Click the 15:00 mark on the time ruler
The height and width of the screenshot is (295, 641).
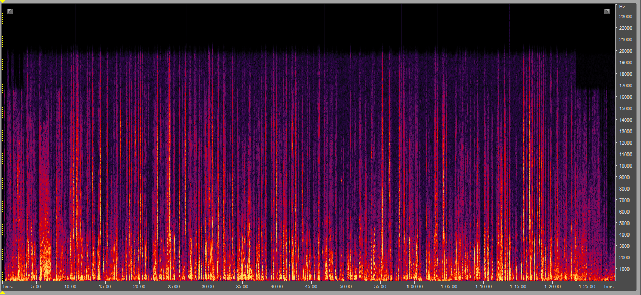(104, 287)
